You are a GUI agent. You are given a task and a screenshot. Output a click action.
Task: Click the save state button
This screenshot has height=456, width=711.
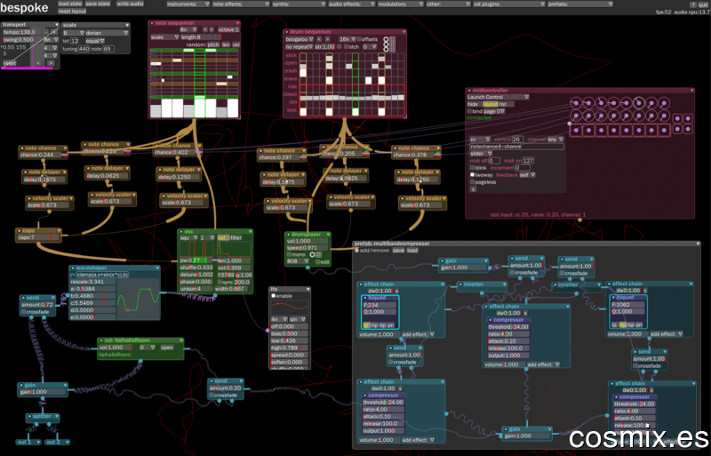pyautogui.click(x=98, y=4)
